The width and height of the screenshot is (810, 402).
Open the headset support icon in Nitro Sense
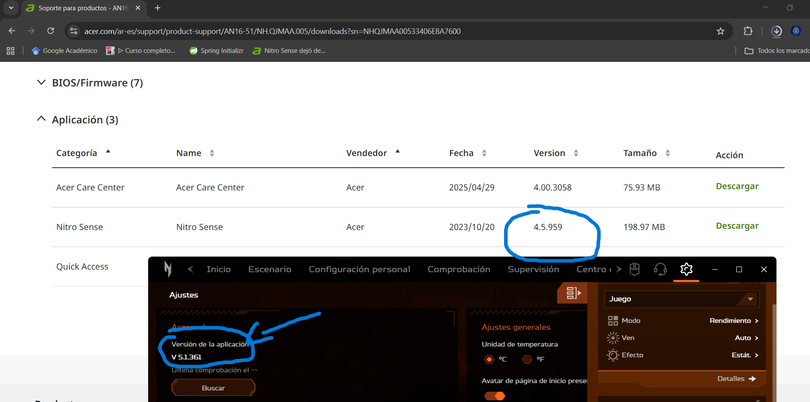(660, 269)
